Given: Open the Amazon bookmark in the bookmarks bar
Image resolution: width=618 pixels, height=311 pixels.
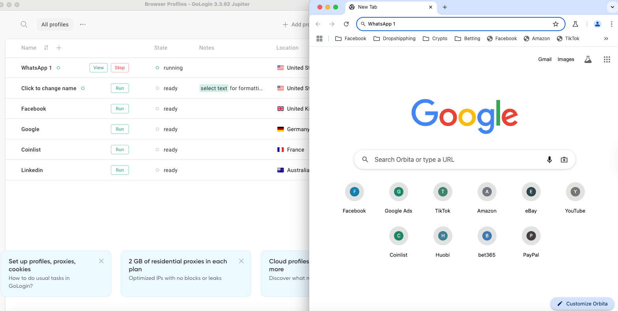Looking at the screenshot, I should click(x=537, y=39).
